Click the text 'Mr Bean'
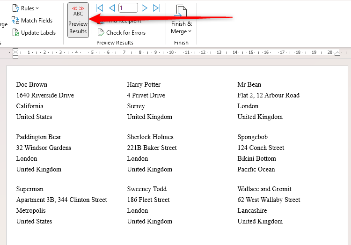The width and height of the screenshot is (351, 245). (x=249, y=84)
